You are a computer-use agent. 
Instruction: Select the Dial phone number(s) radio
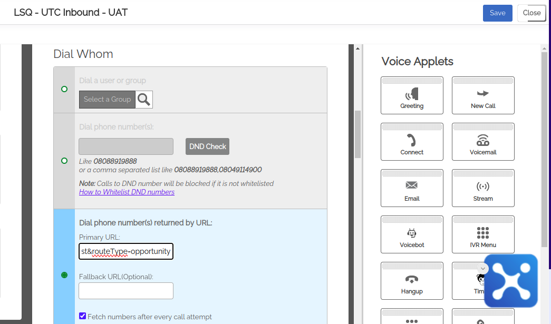click(x=64, y=161)
